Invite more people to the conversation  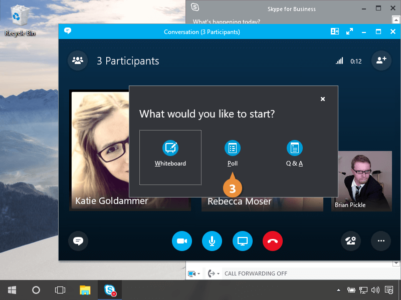[381, 60]
